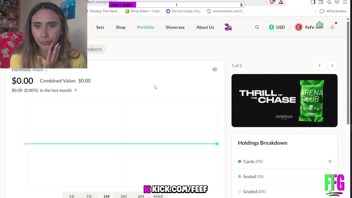Open the notifications bell
Screen dimensions: 352x198
pos(332,27)
